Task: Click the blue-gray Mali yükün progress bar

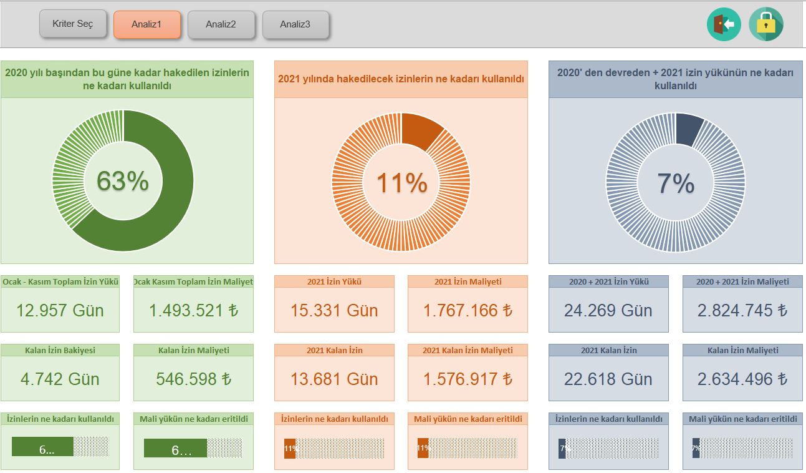Action: point(742,447)
